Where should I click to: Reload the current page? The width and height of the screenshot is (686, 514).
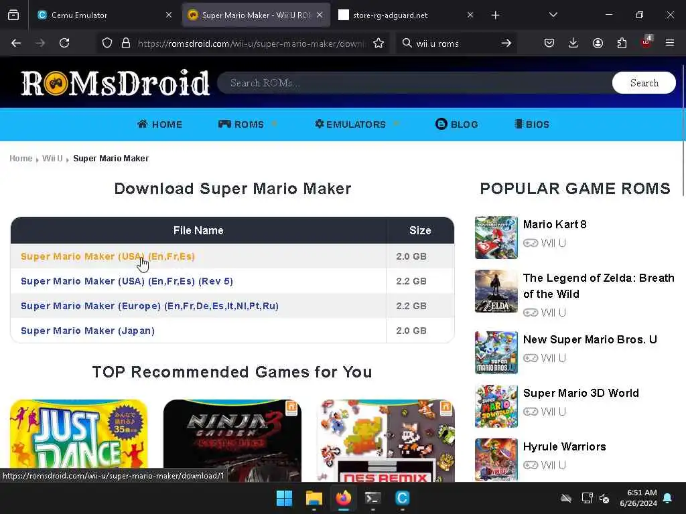tap(64, 43)
